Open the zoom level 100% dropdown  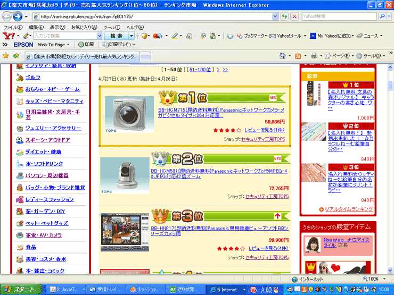point(384,279)
